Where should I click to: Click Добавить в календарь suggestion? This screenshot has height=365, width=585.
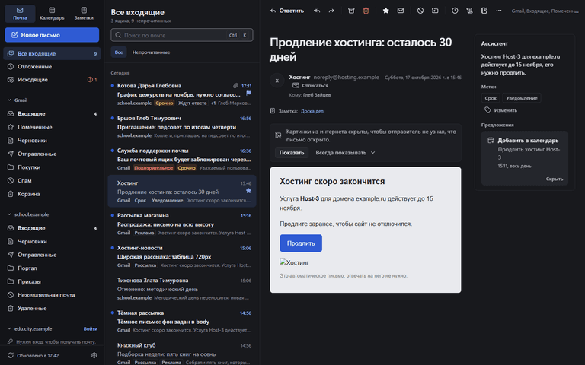point(525,154)
